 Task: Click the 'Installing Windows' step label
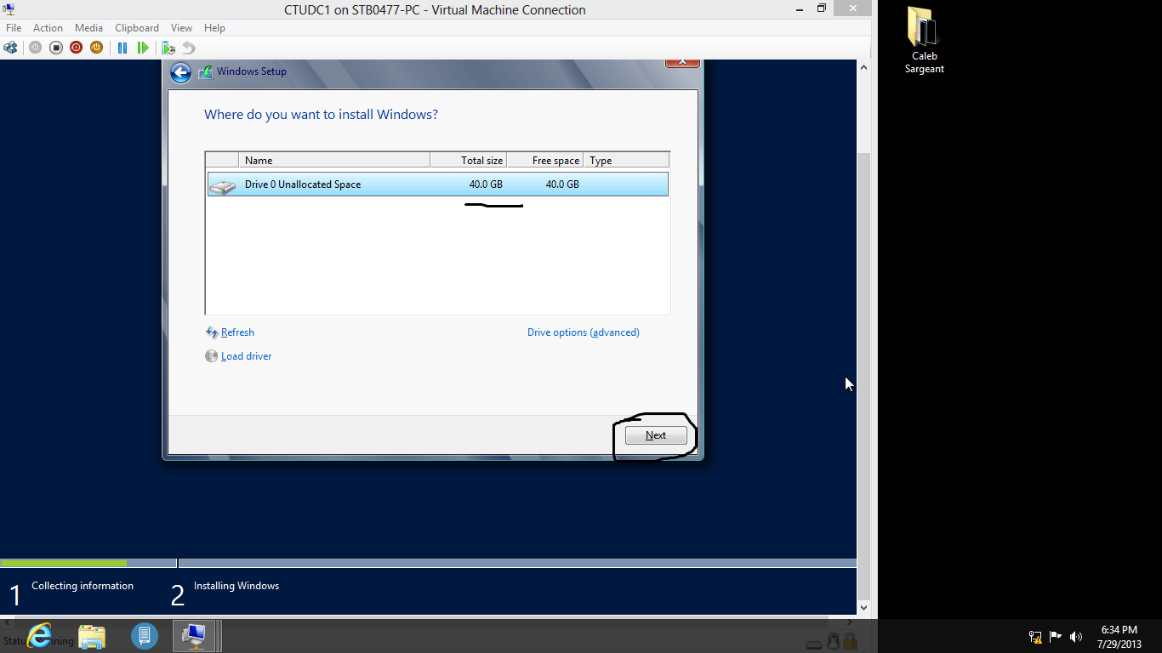(x=236, y=586)
